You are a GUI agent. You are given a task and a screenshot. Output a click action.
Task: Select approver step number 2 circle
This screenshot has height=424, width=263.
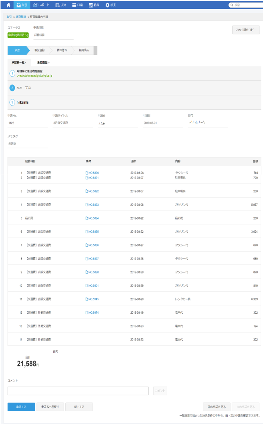(12, 88)
